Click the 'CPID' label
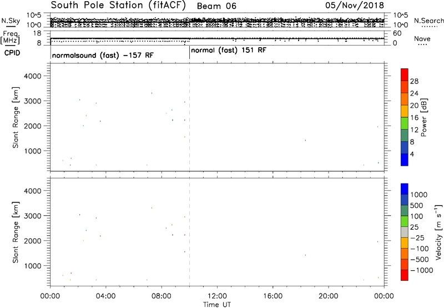 click(x=12, y=53)
